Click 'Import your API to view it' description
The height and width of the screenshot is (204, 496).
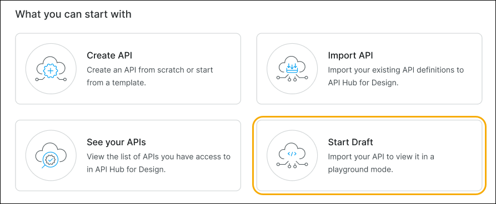coord(381,164)
